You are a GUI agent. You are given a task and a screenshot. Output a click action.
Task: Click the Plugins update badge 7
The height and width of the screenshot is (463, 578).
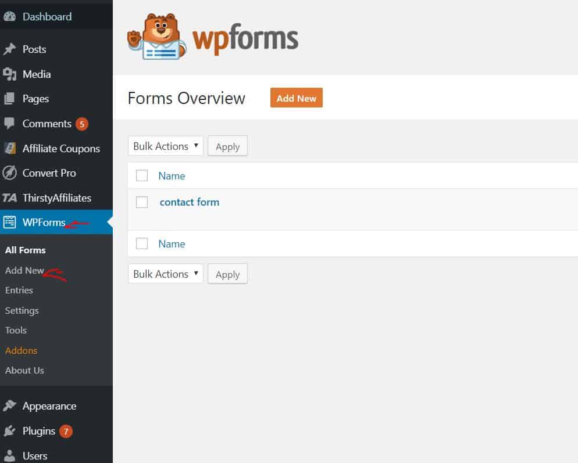click(x=66, y=431)
